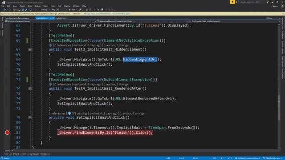Dismiss the yellow performance notification bar
The height and width of the screenshot is (160, 285).
click(x=283, y=14)
